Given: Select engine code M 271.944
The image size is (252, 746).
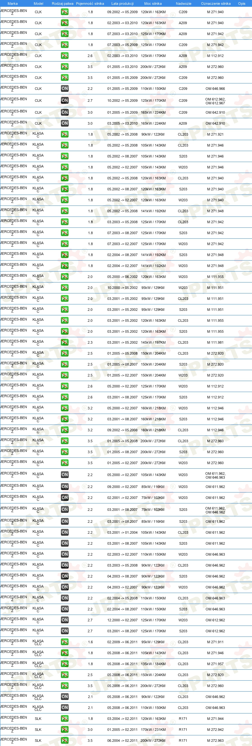Looking at the screenshot, I should pyautogui.click(x=215, y=719).
